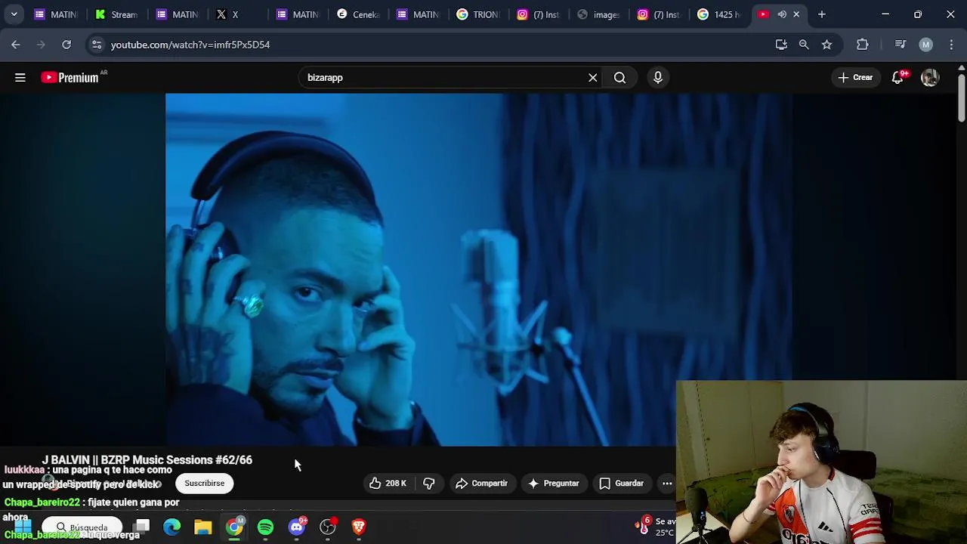Reload the page in Chrome
This screenshot has height=544, width=967.
[x=66, y=45]
